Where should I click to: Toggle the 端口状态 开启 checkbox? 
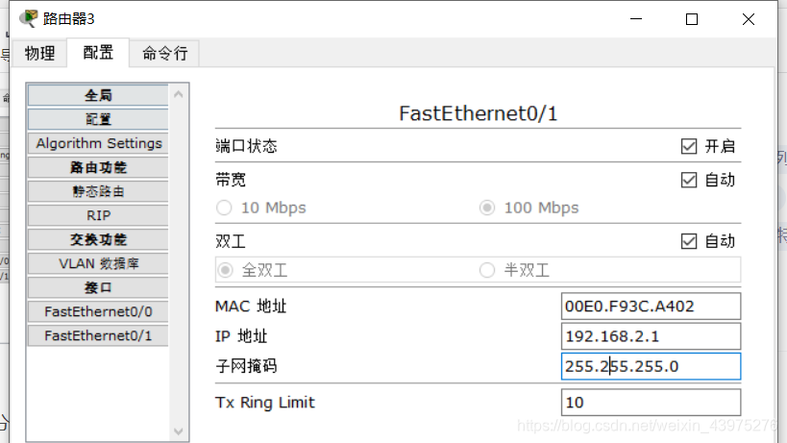tap(689, 146)
